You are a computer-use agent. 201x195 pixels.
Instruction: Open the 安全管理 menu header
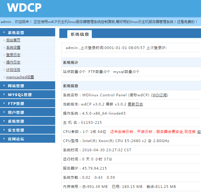click(27, 130)
